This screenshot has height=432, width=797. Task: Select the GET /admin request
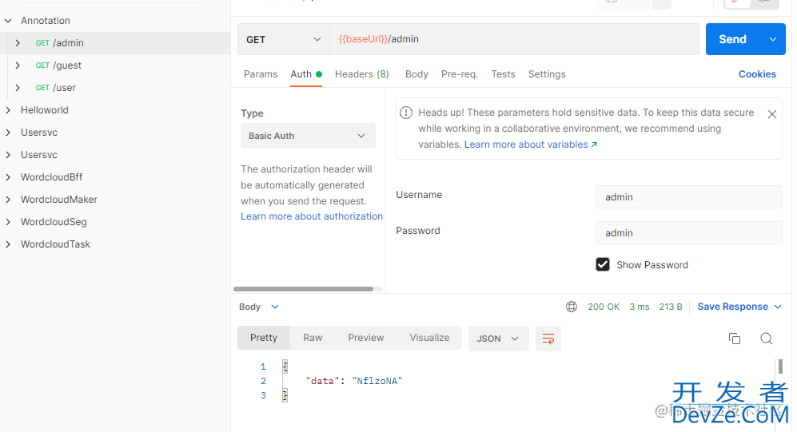(x=59, y=43)
